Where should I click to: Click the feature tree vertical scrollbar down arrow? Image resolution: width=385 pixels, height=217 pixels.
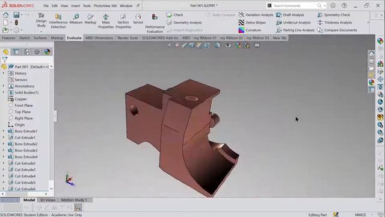[x=51, y=189]
